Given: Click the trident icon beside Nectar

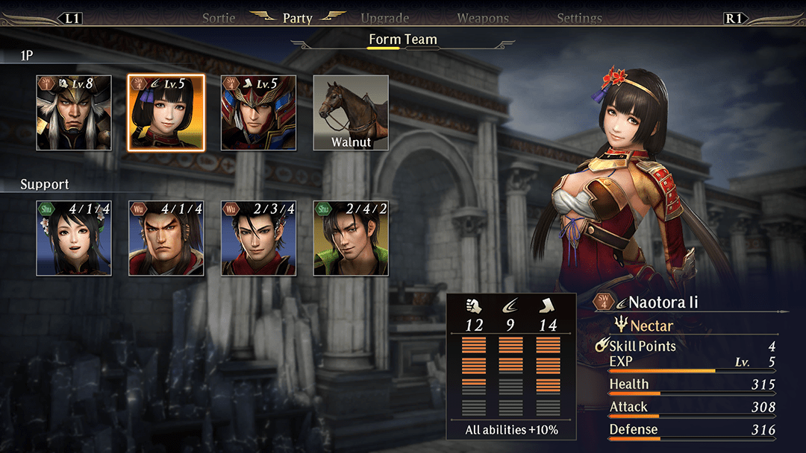Looking at the screenshot, I should (621, 324).
